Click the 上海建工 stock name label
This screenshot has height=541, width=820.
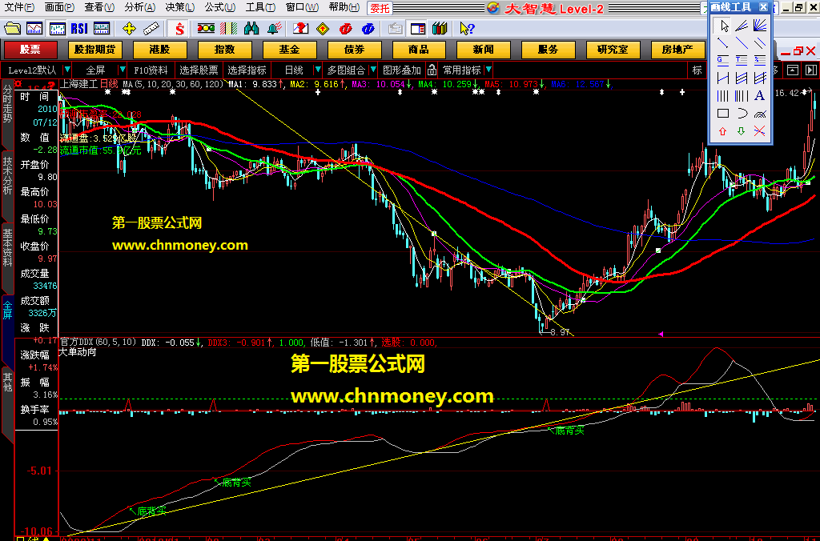[78, 84]
